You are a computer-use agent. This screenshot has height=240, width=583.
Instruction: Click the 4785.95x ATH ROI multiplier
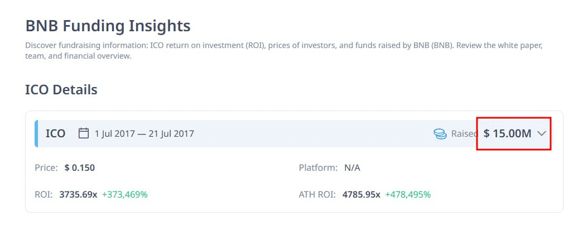[362, 195]
